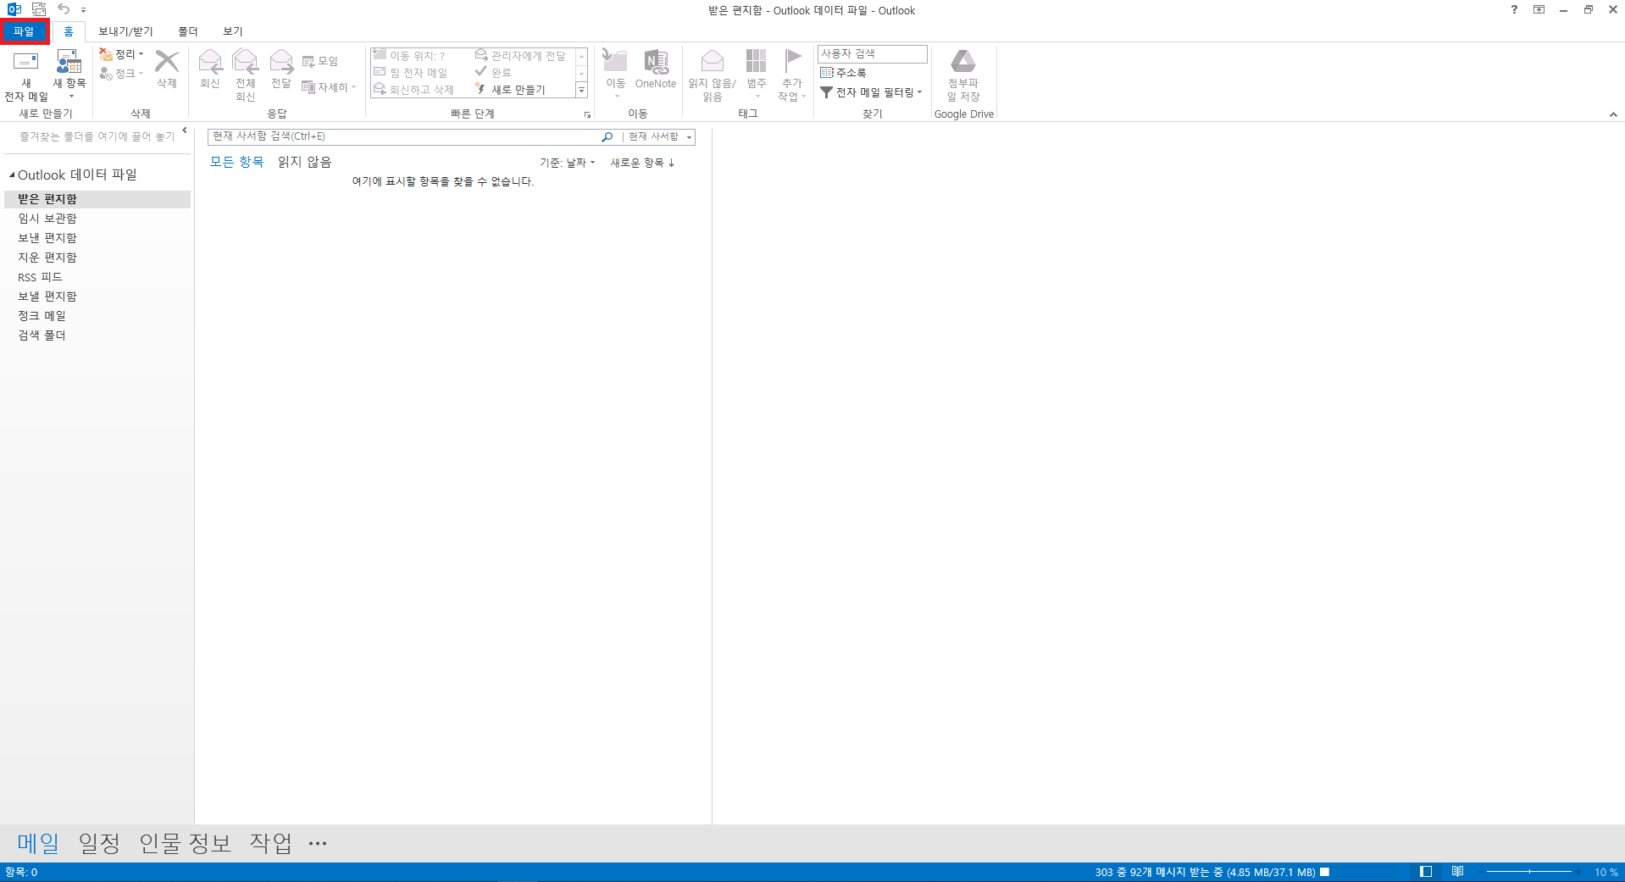Open the 보내기/받기 ribbon tab
1625x882 pixels.
tap(125, 31)
